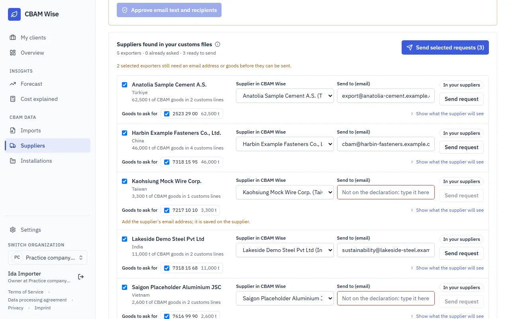
Task: Navigate to Forecast insights
Action: (47, 84)
